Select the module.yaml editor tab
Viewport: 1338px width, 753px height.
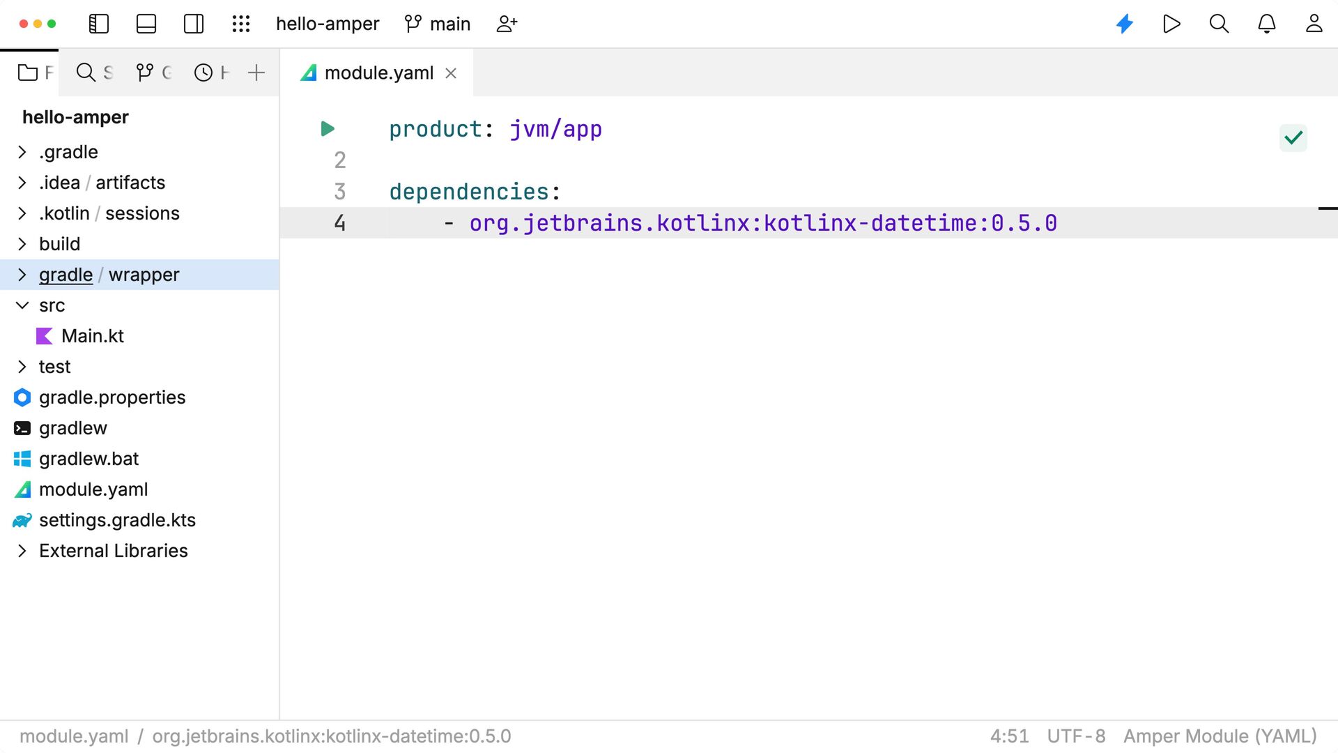pyautogui.click(x=378, y=73)
